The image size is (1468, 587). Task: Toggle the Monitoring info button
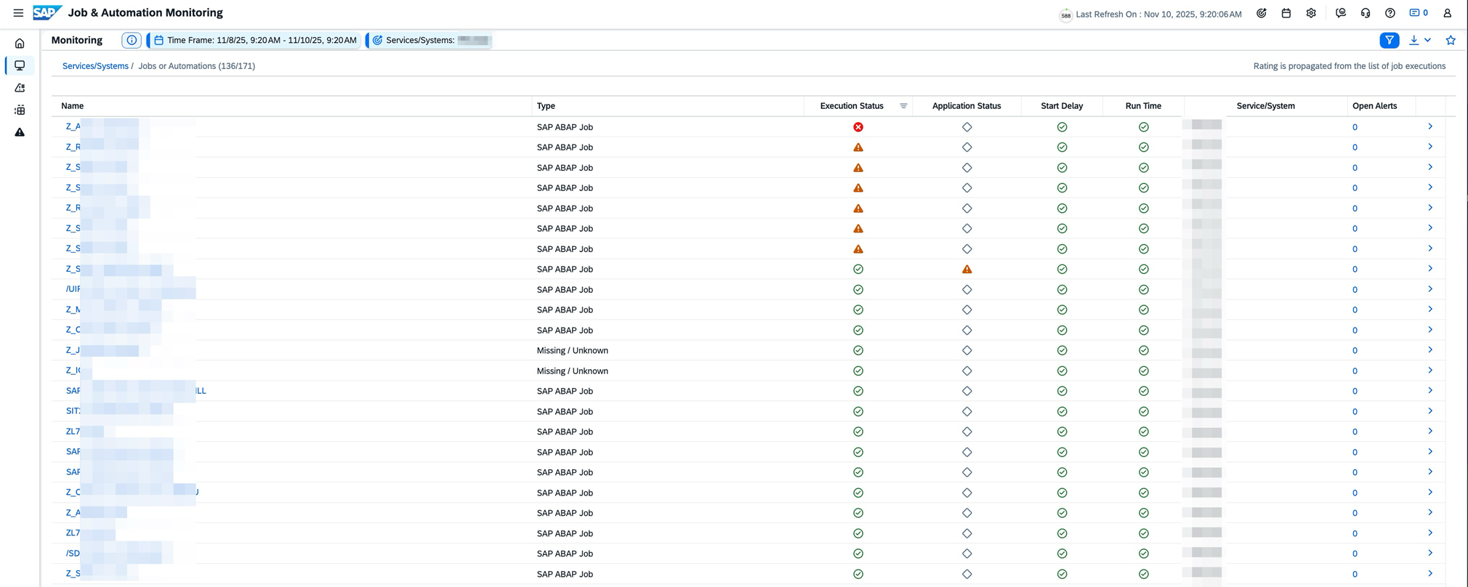tap(132, 41)
